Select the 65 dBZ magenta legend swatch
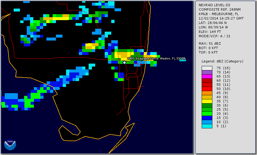This screenshot has height=155, width=257. [207, 76]
